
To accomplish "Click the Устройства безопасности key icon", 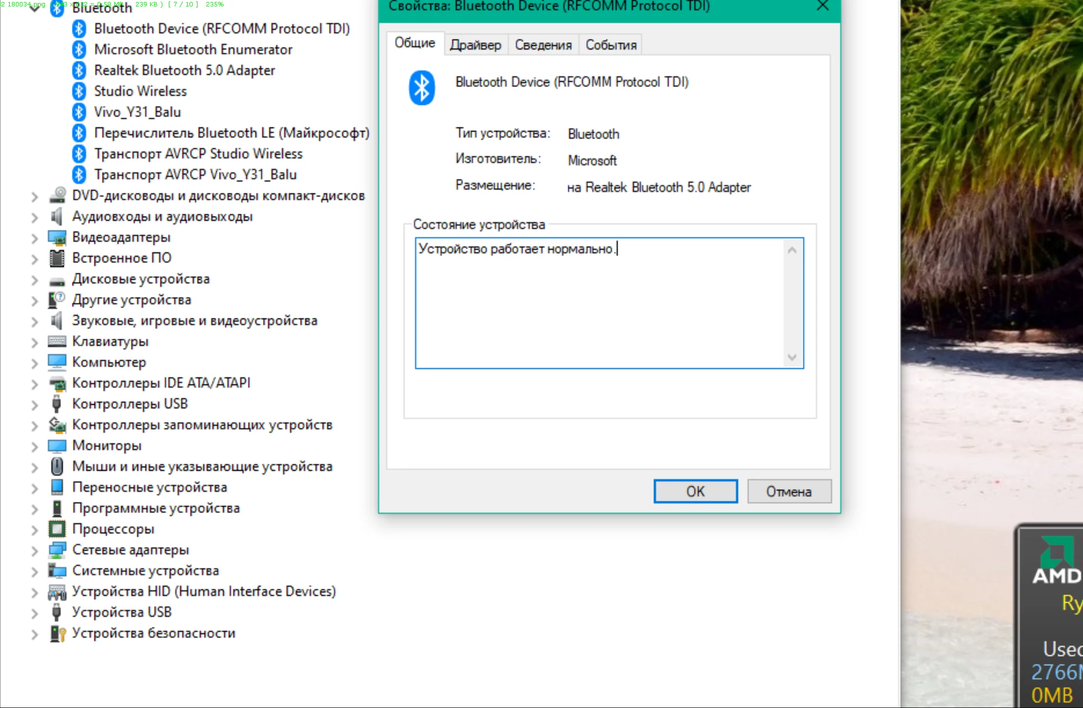I will pos(57,633).
